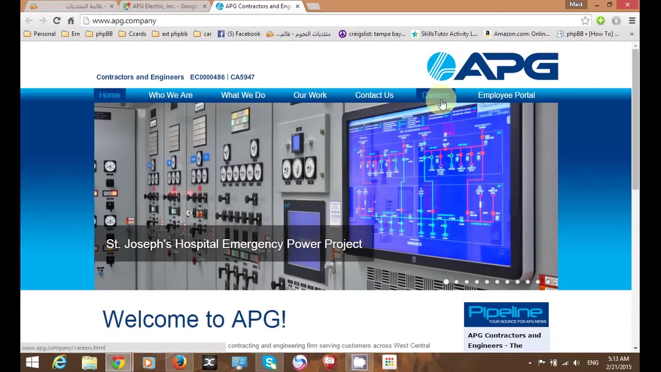Open the Personal bookmarks folder
This screenshot has height=372, width=661.
pyautogui.click(x=40, y=34)
